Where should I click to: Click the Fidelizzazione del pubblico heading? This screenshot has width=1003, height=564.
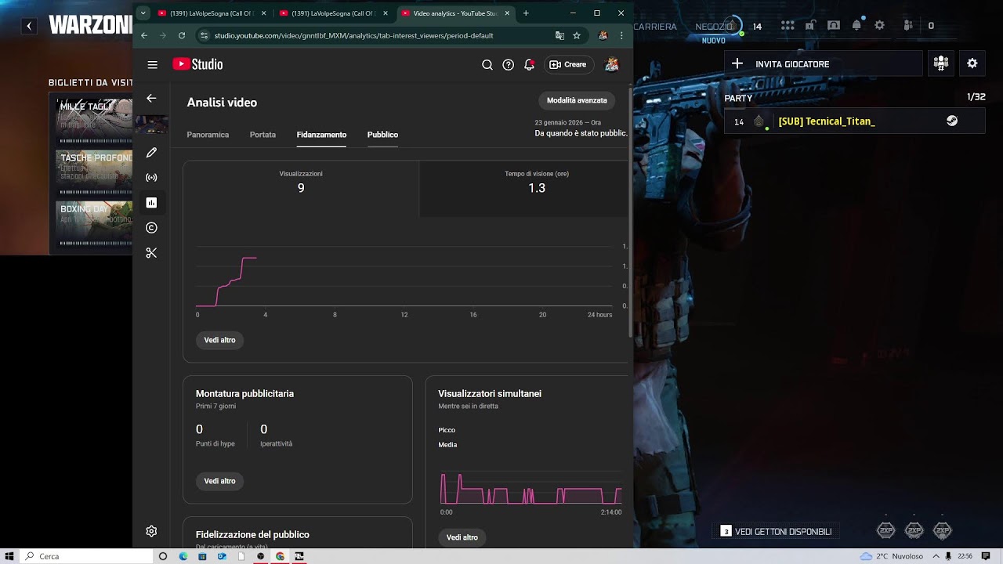252,534
